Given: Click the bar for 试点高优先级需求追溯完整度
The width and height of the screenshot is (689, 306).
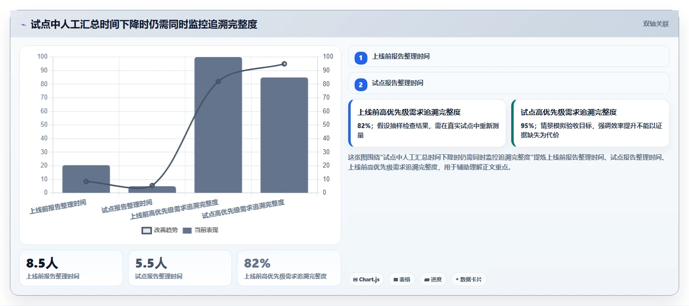Looking at the screenshot, I should coord(284,135).
